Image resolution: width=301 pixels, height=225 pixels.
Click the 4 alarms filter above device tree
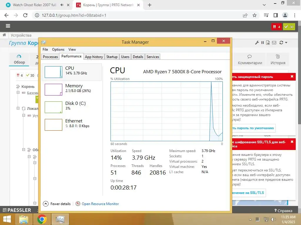click(x=20, y=75)
